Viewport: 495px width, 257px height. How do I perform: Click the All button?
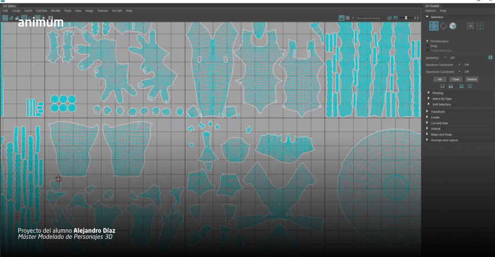point(439,79)
